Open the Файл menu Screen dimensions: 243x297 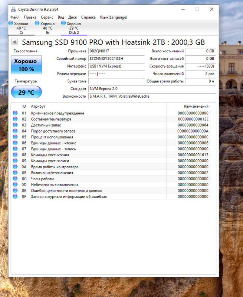(15, 17)
